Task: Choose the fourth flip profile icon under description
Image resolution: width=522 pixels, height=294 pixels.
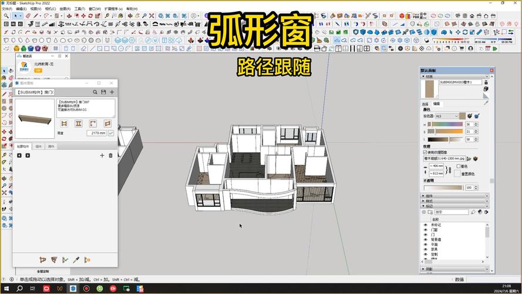Action: (107, 123)
